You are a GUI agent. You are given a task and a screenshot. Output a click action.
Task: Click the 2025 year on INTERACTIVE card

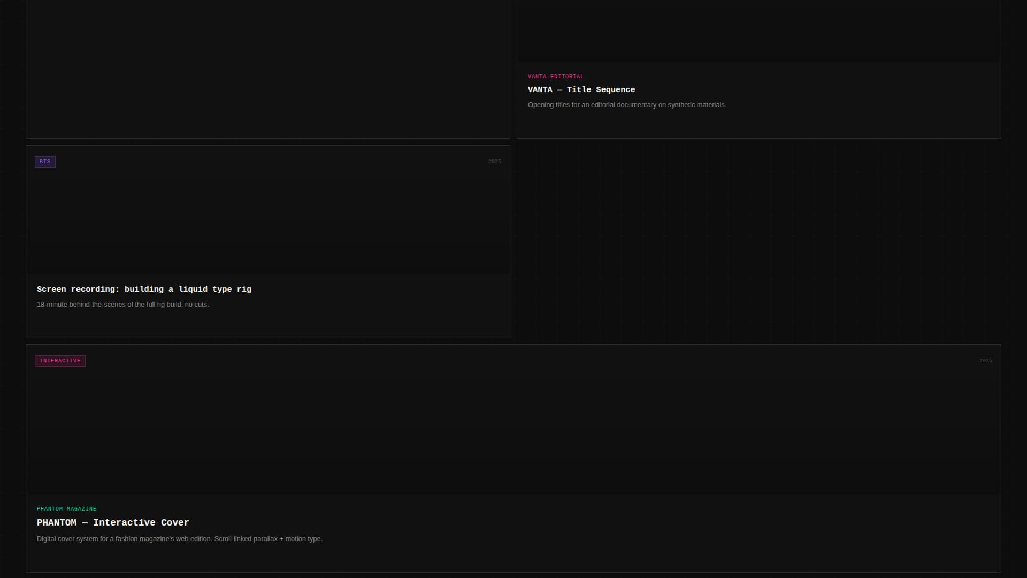pos(985,361)
